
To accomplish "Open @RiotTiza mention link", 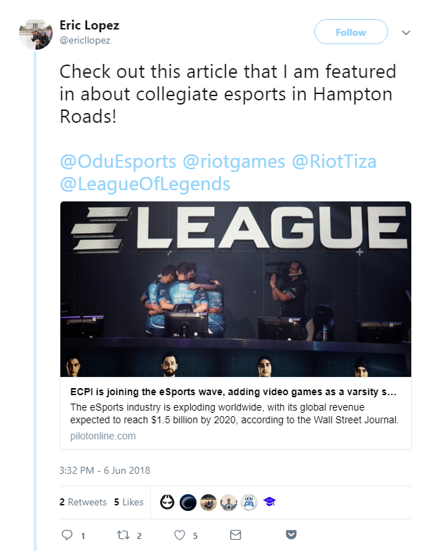I will click(334, 161).
